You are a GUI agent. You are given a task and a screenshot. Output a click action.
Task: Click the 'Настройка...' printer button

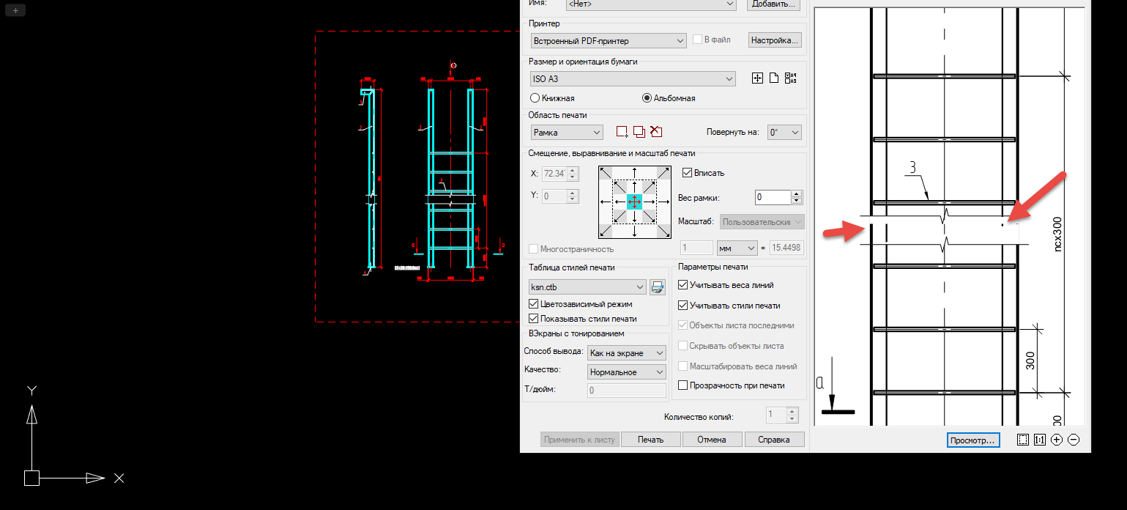(x=775, y=40)
